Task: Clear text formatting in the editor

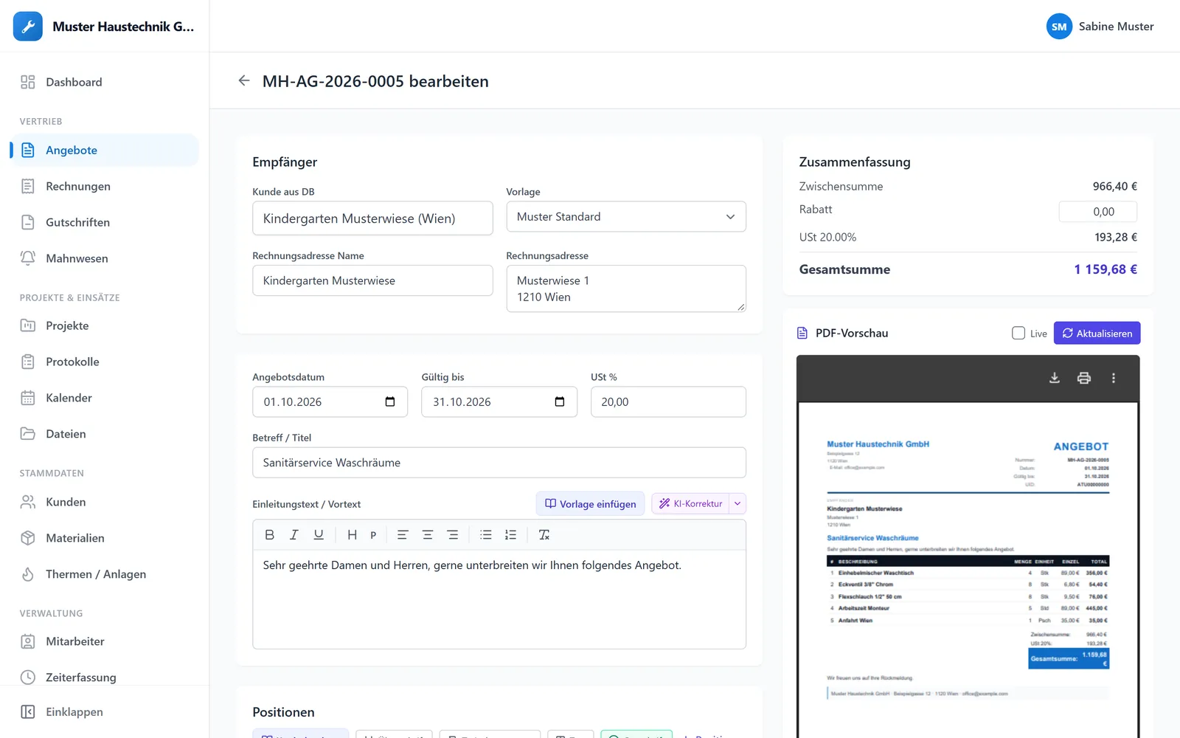Action: click(544, 535)
